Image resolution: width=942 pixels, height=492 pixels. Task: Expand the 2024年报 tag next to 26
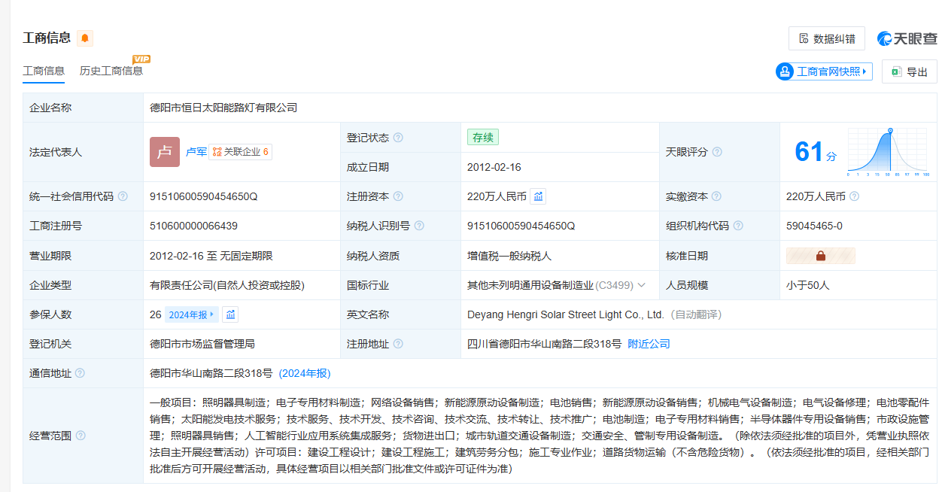[192, 314]
